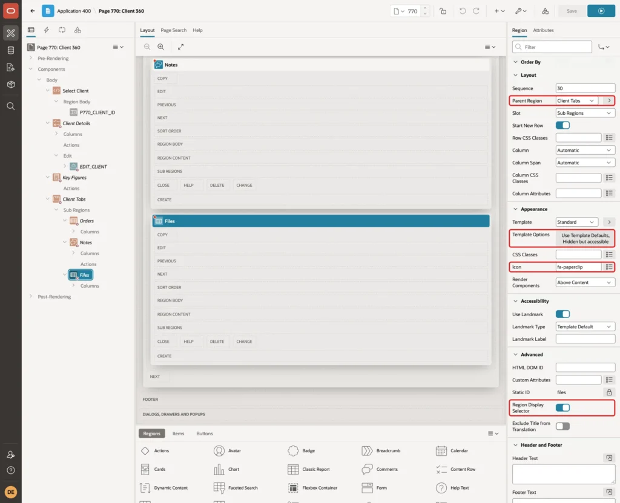
Task: Open the Shared Components toolbar icon
Action: click(x=546, y=11)
